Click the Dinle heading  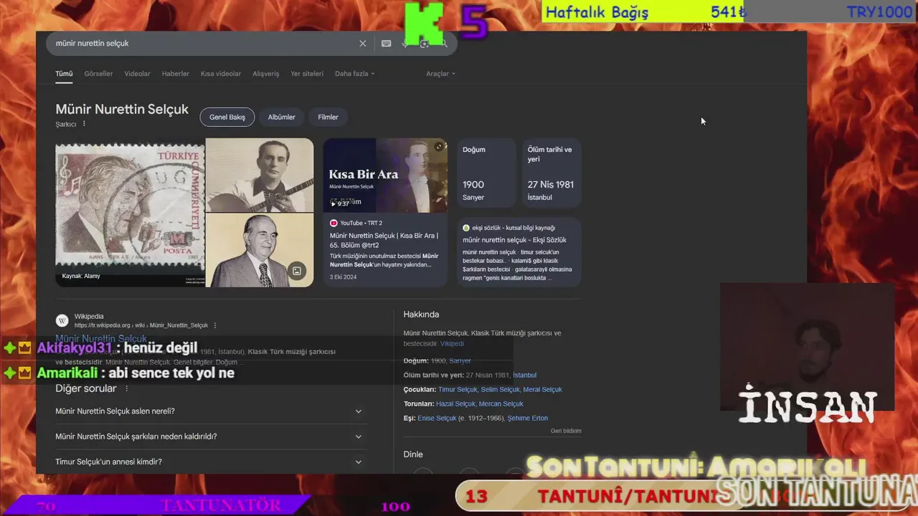pyautogui.click(x=413, y=454)
